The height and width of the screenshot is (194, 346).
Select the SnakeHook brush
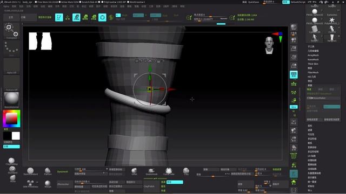[x=151, y=171]
